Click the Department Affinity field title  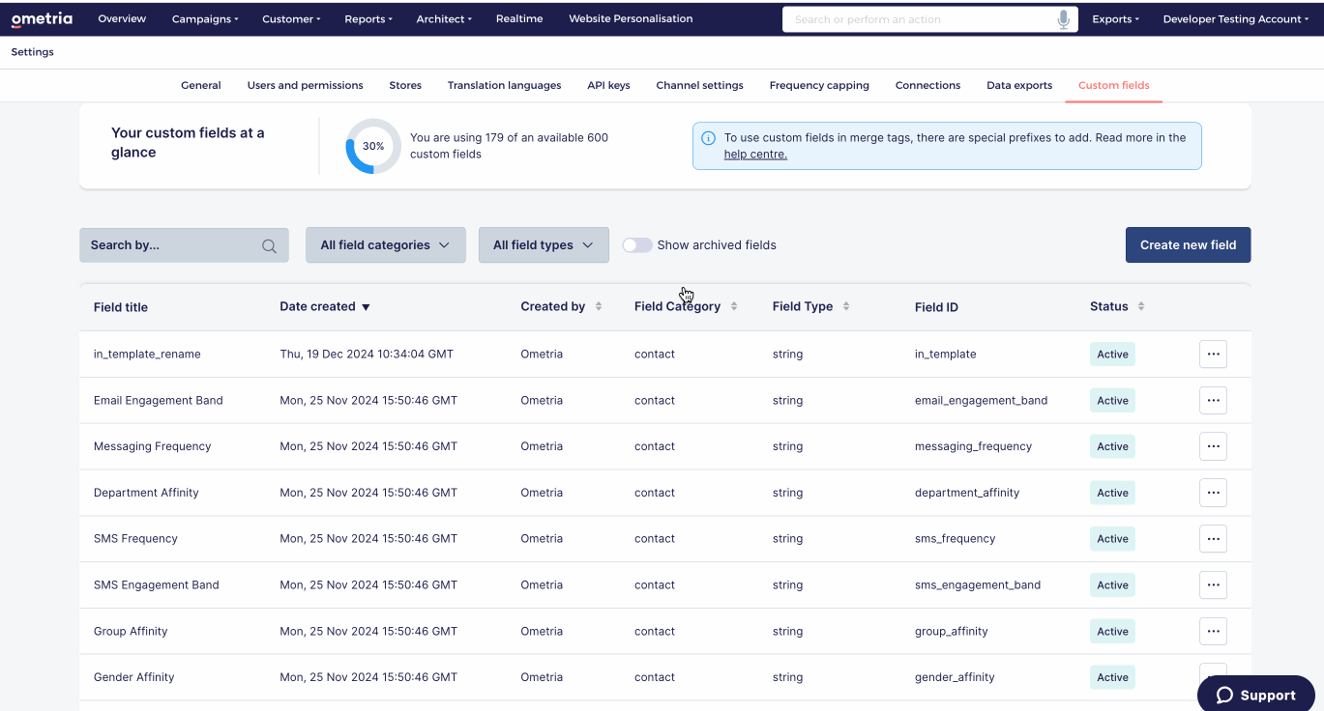[x=146, y=493]
